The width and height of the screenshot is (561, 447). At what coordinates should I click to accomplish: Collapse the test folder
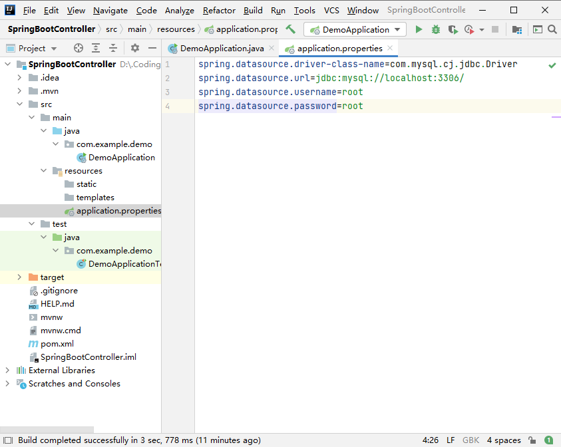pyautogui.click(x=32, y=224)
